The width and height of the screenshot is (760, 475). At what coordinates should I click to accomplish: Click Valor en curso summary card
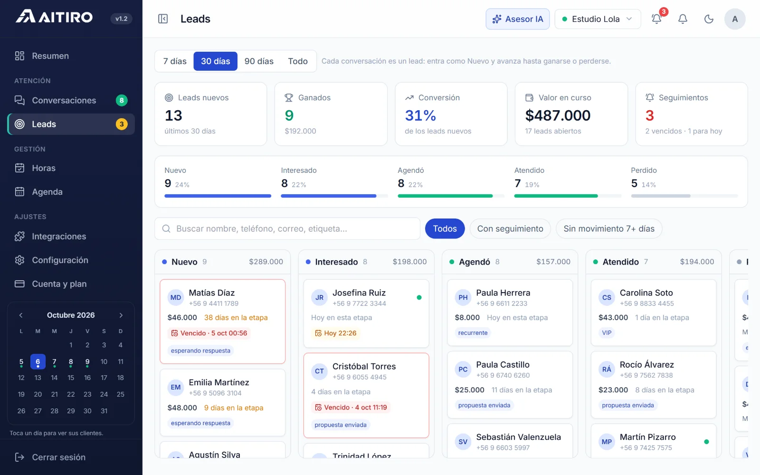click(x=571, y=114)
